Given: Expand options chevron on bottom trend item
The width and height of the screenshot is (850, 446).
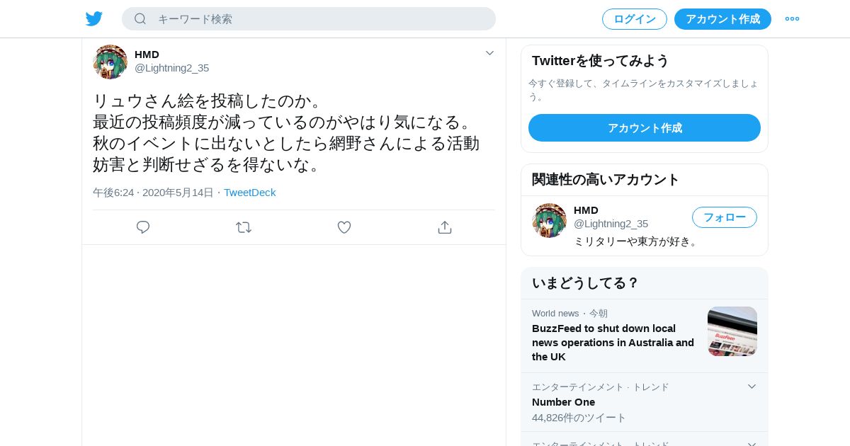Looking at the screenshot, I should (752, 443).
